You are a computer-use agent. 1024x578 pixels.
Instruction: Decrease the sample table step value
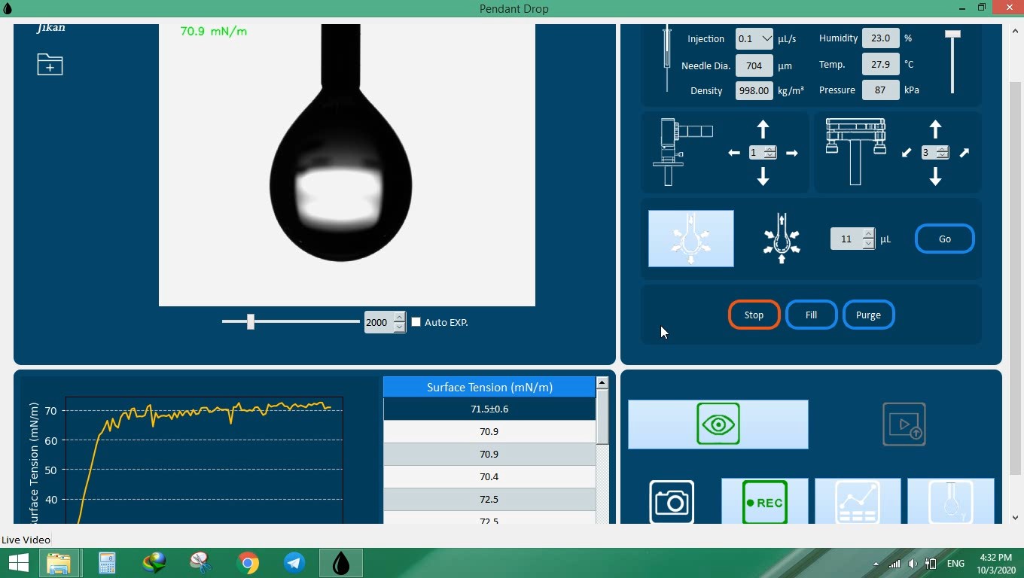942,157
